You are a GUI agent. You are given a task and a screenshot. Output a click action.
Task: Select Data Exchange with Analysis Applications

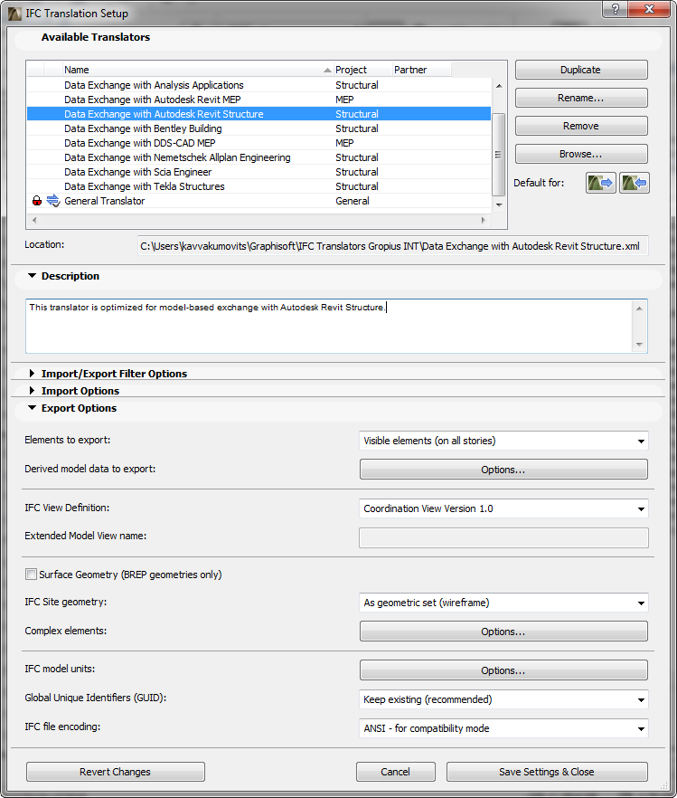pyautogui.click(x=259, y=85)
